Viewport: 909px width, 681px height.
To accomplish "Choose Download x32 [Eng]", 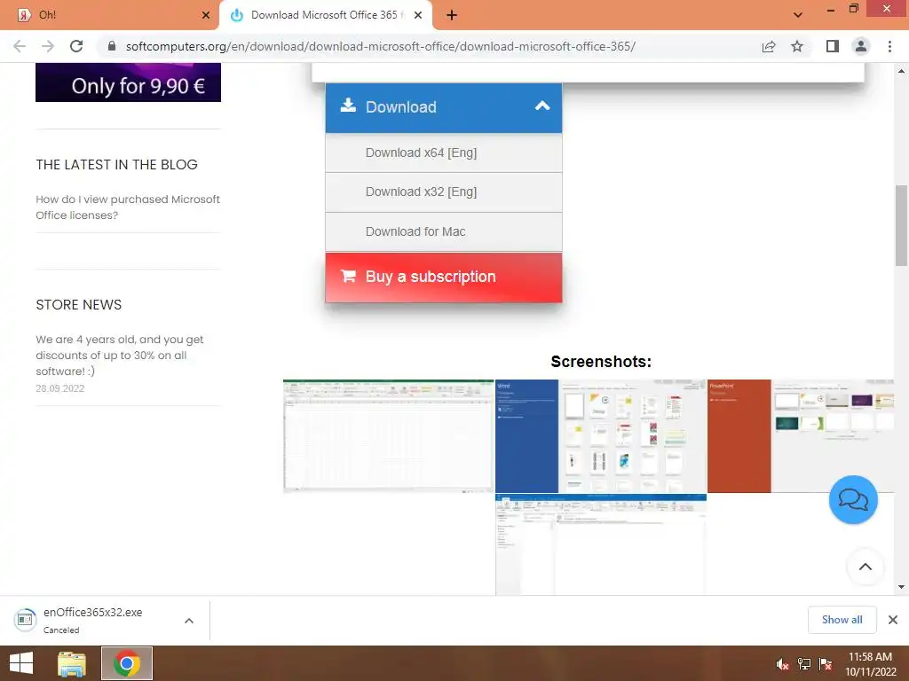I will [x=444, y=192].
